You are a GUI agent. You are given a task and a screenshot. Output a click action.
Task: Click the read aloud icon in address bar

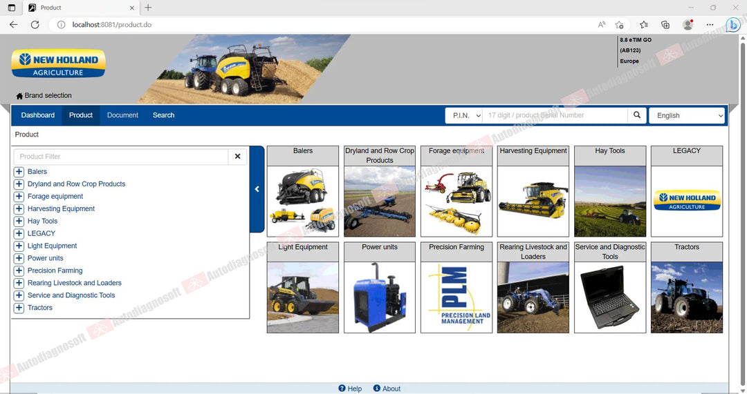pos(602,25)
